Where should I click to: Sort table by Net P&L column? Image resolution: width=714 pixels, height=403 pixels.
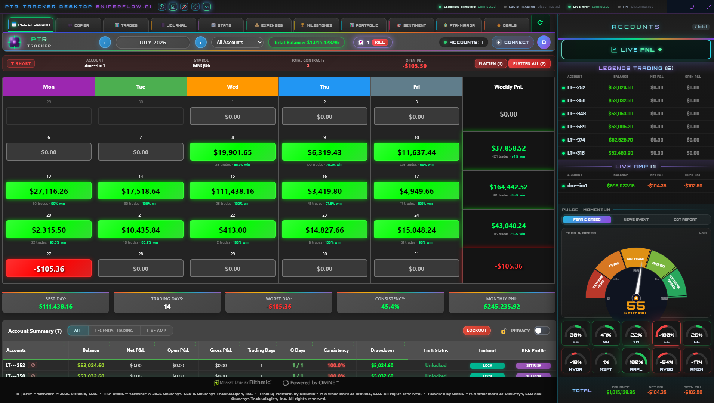(x=135, y=350)
